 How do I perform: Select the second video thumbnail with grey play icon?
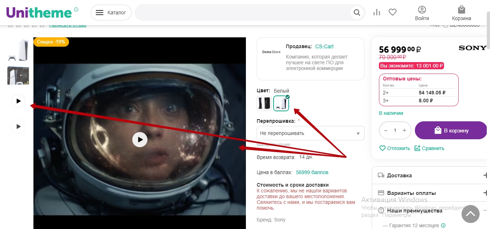pos(19,126)
